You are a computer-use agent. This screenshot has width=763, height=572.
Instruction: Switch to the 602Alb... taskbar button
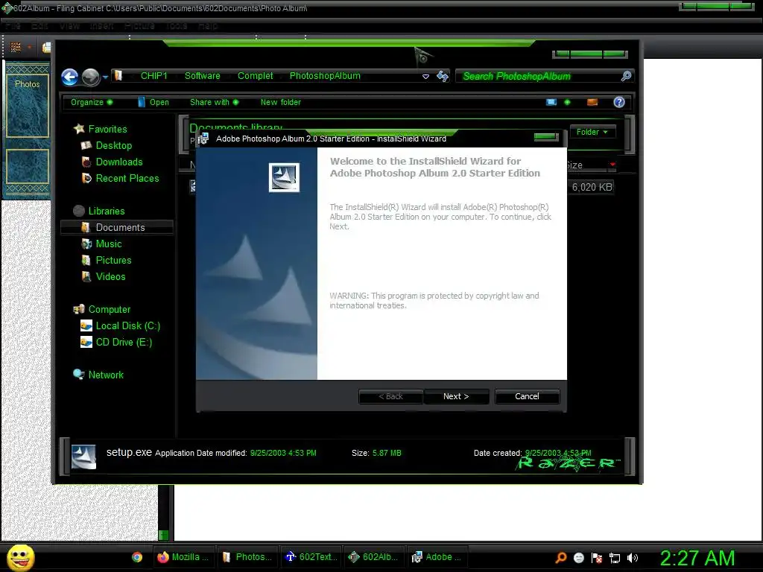[x=374, y=557]
